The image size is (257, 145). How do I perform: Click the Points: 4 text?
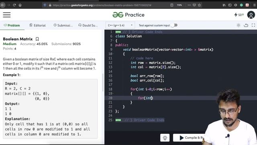(10, 49)
